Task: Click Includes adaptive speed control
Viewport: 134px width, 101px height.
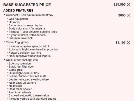Action: [x=29, y=46]
